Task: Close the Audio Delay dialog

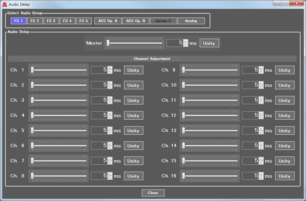Action: (153, 193)
